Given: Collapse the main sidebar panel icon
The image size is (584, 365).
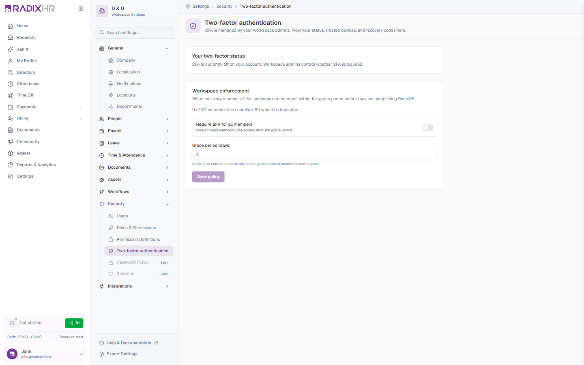Looking at the screenshot, I should point(81,9).
